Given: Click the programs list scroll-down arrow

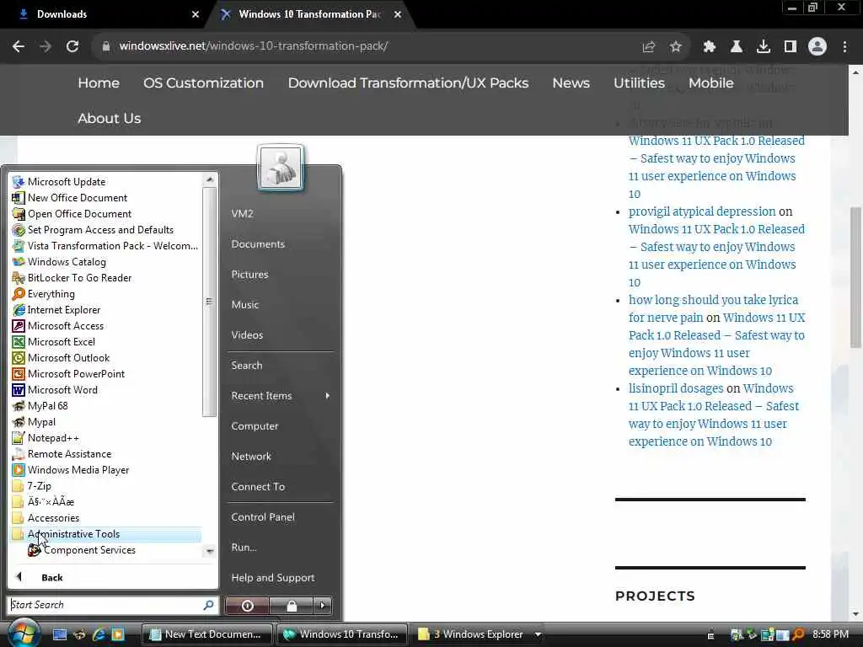Looking at the screenshot, I should coord(210,551).
